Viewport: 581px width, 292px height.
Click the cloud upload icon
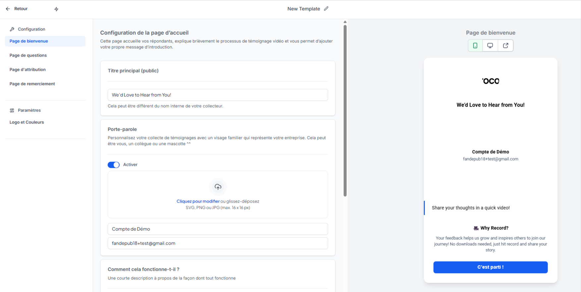[218, 187]
